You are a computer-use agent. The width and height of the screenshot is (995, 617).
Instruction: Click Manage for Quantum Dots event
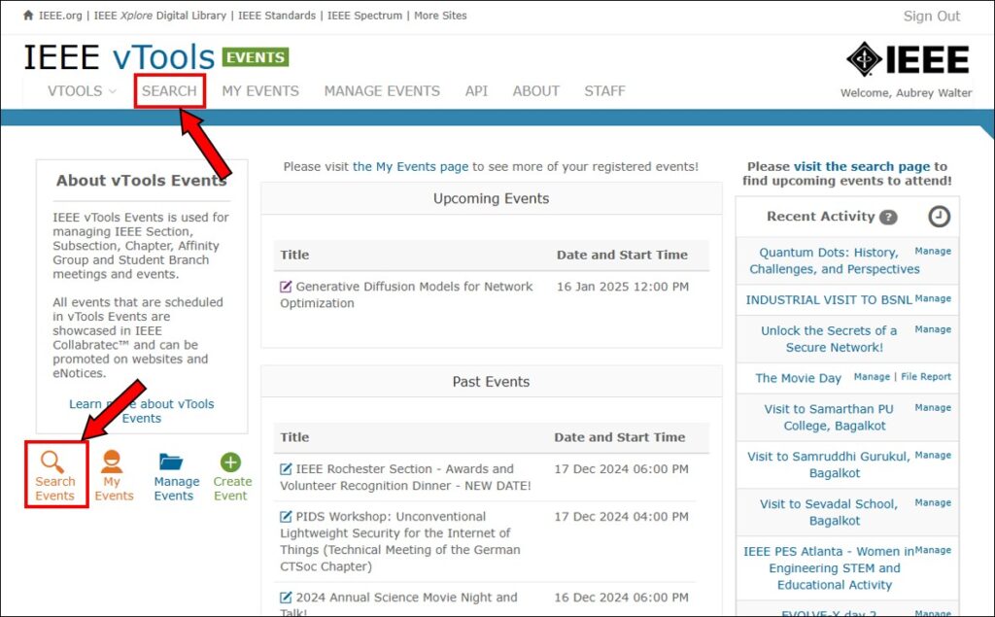[933, 252]
